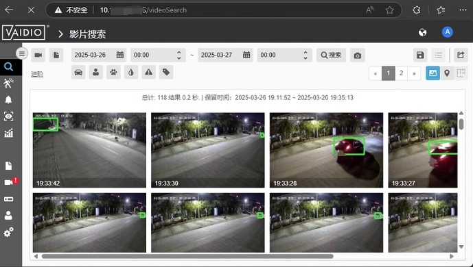473x267 pixels.
Task: Click the 搜索 search button
Action: (331, 55)
